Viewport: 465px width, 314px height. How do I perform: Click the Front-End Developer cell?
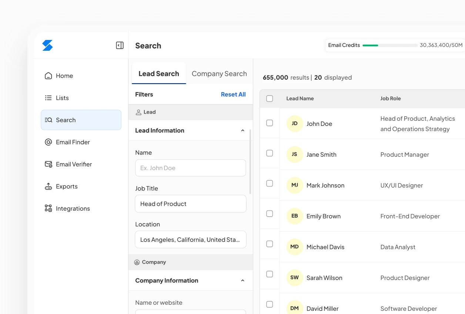[x=410, y=216]
